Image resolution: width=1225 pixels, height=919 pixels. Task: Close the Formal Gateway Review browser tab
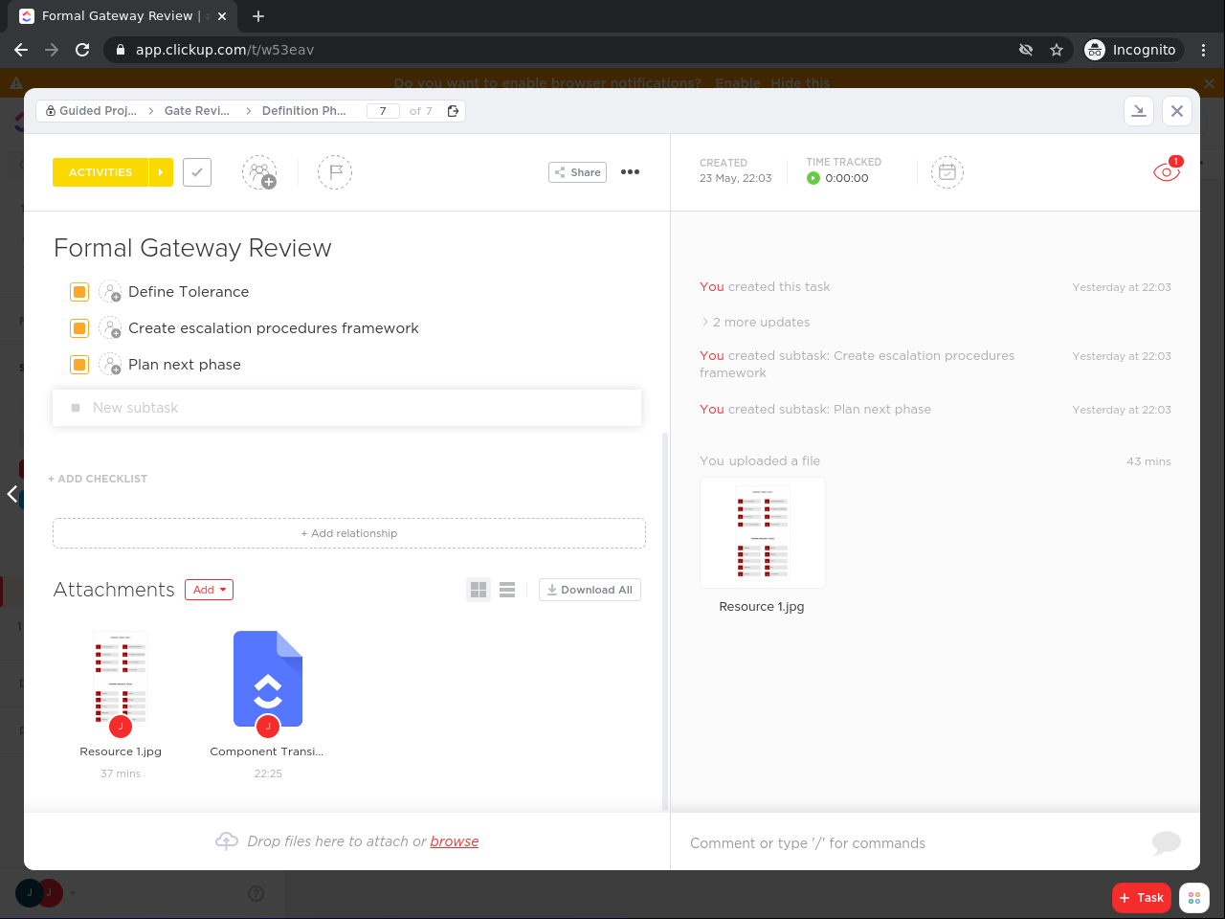[222, 16]
